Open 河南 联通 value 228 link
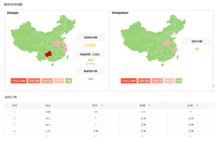The image size is (218, 142). pyautogui.click(x=143, y=112)
